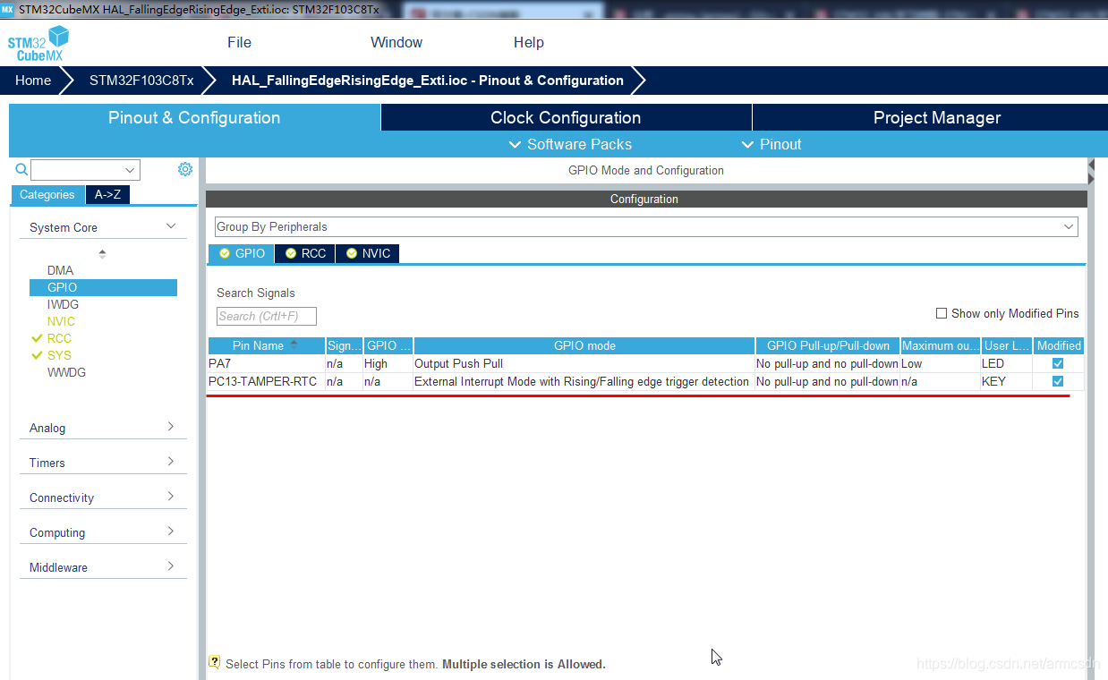
Task: Select NVIC in System Core list
Action: click(x=61, y=321)
